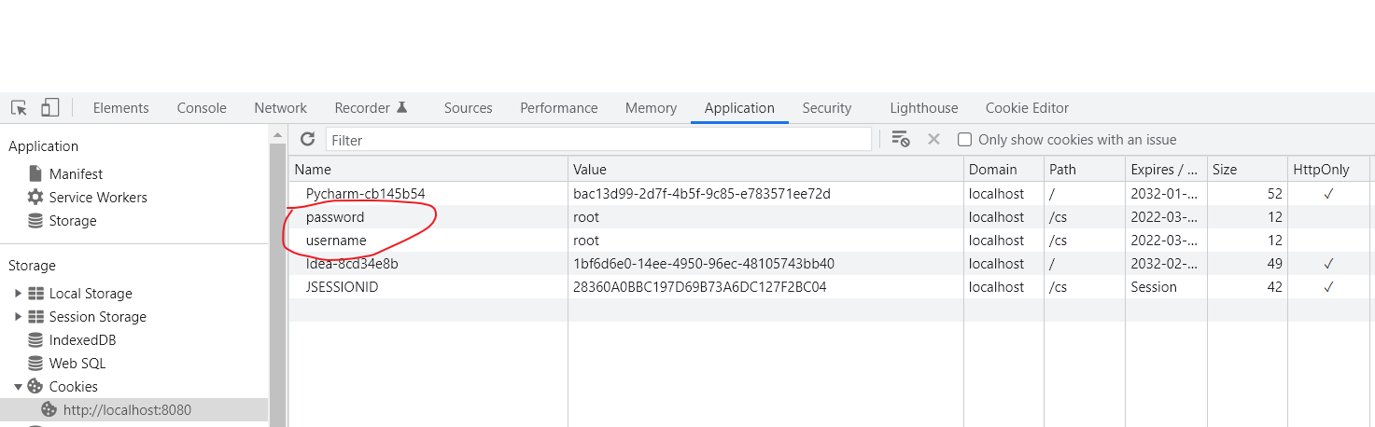Activate the inspect element picker icon
The height and width of the screenshot is (427, 1375).
pyautogui.click(x=19, y=108)
